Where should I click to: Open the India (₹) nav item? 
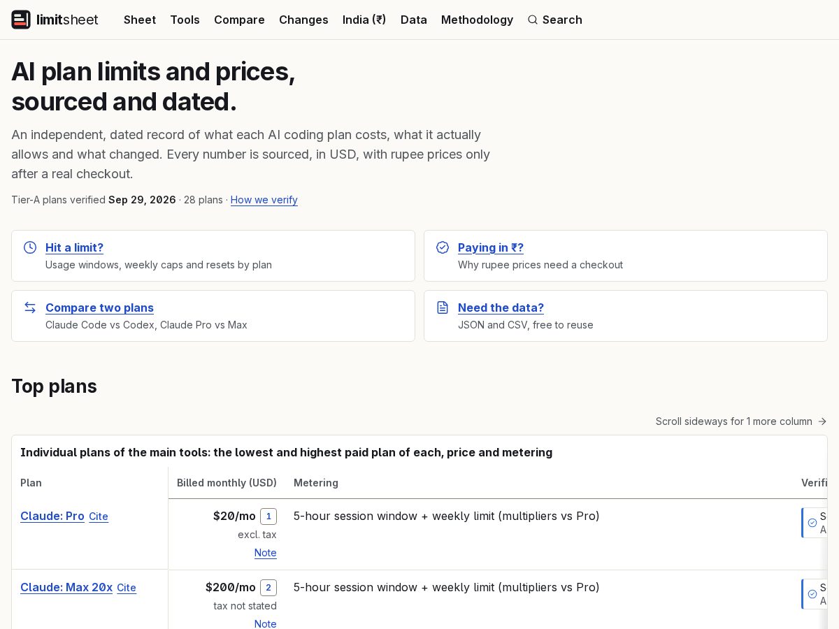tap(364, 20)
